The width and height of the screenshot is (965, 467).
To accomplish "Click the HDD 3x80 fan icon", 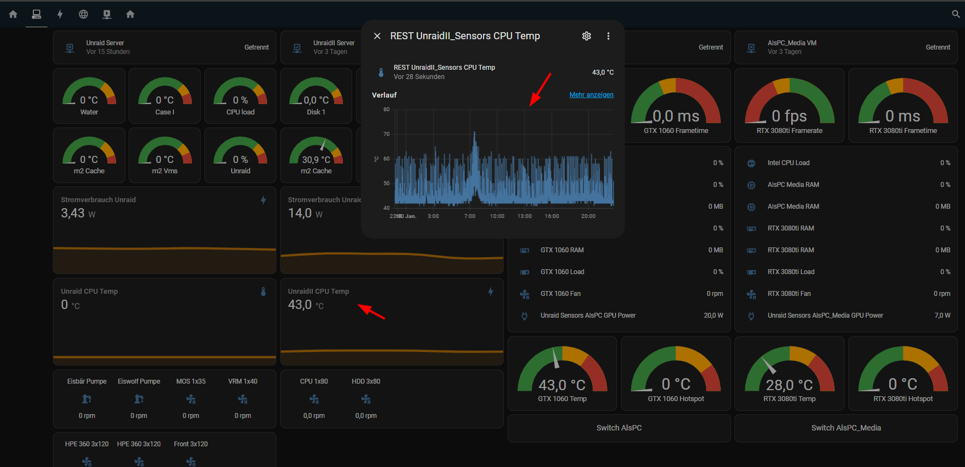I will [366, 399].
